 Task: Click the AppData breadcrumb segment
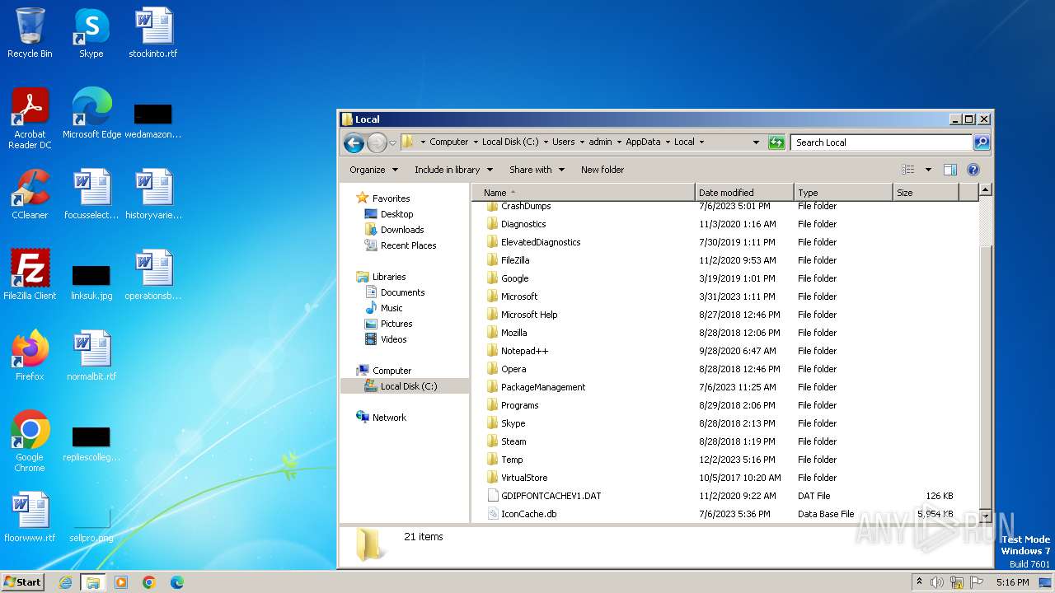(643, 142)
